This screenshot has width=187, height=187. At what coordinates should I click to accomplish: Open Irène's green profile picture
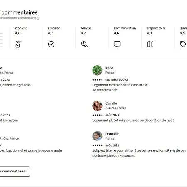[x=97, y=70]
